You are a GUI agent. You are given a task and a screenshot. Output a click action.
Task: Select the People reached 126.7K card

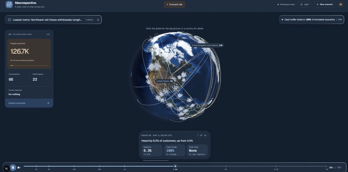[x=29, y=54]
